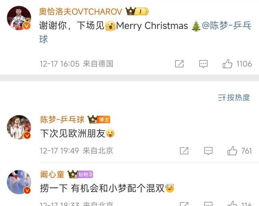
Task: Open OVTCHAROV's crown membership badge
Action: (x=137, y=11)
